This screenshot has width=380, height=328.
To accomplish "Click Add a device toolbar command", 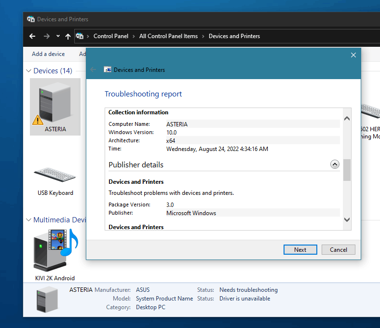I will coord(48,54).
